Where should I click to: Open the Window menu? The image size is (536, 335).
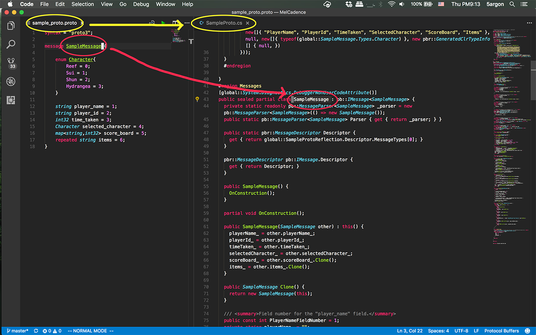[x=165, y=4]
